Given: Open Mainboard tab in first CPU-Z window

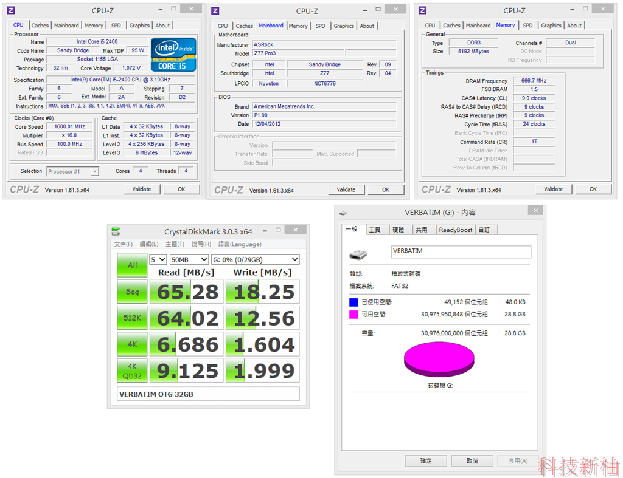Looking at the screenshot, I should (x=66, y=26).
